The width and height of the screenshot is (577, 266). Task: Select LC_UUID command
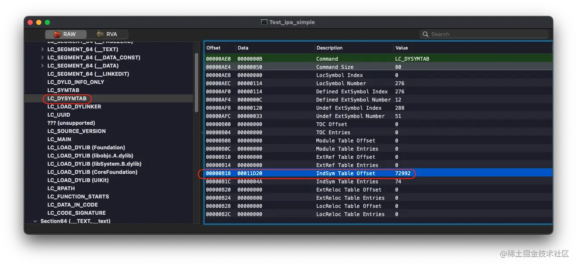pos(59,115)
